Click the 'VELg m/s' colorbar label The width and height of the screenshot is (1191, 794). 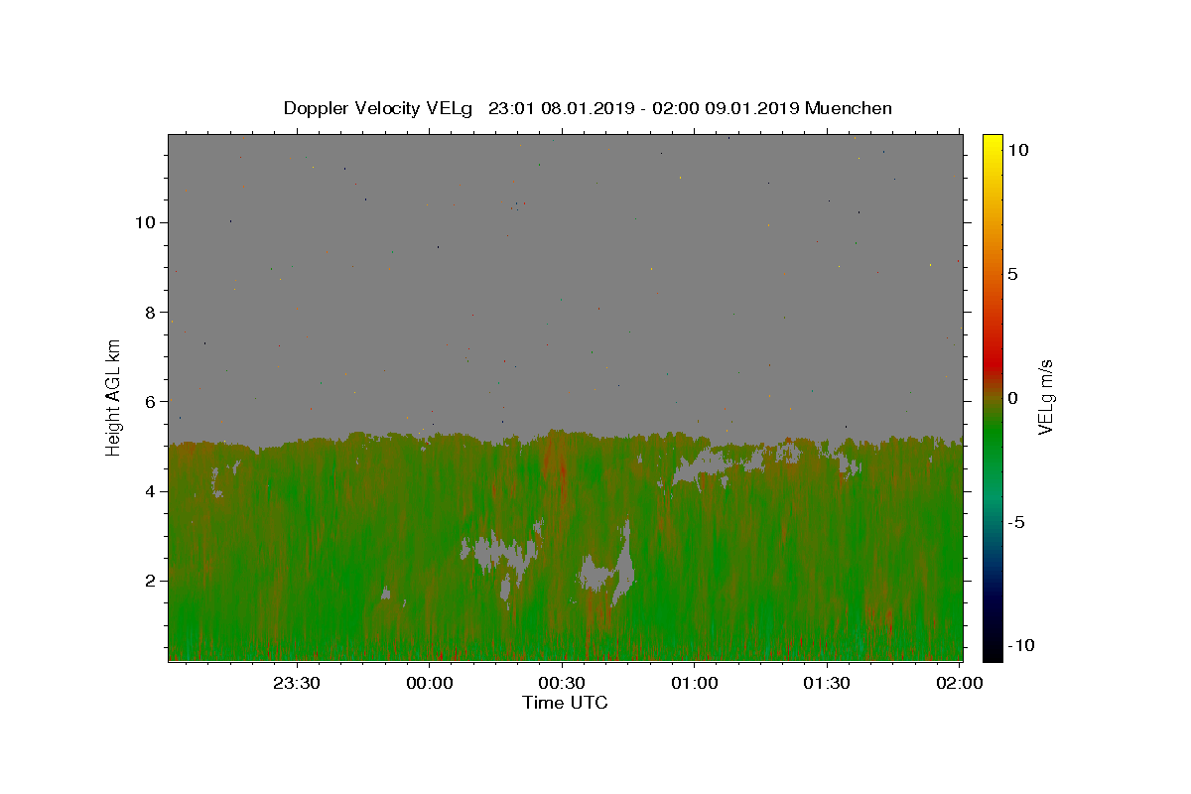click(1045, 397)
